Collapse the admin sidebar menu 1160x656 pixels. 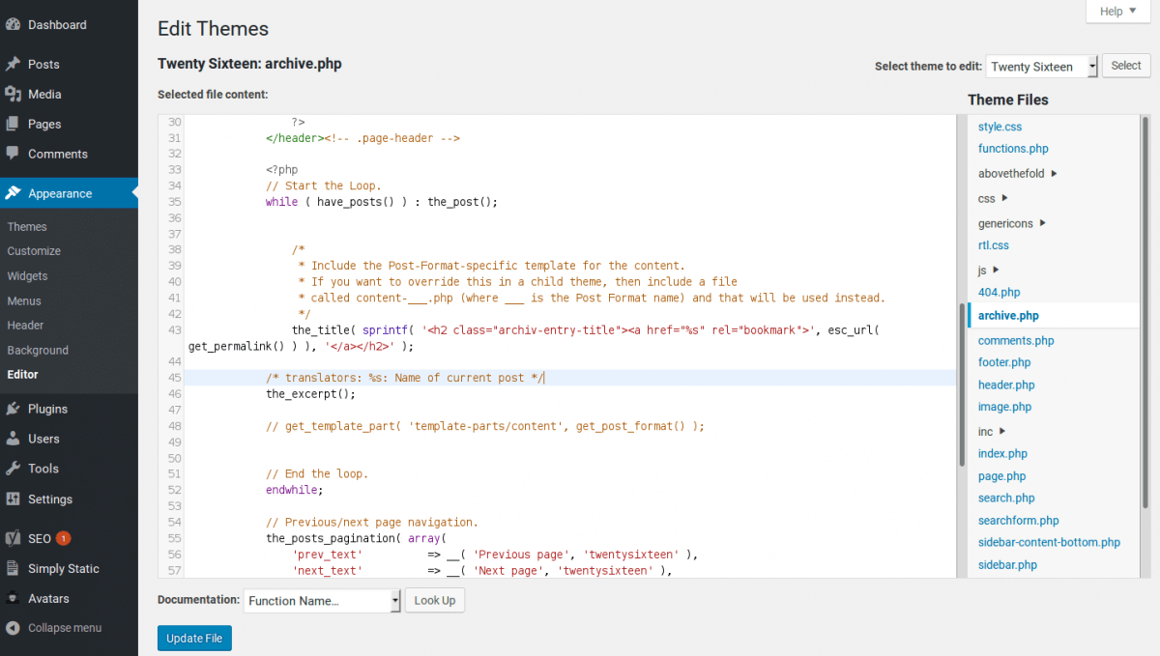[69, 628]
